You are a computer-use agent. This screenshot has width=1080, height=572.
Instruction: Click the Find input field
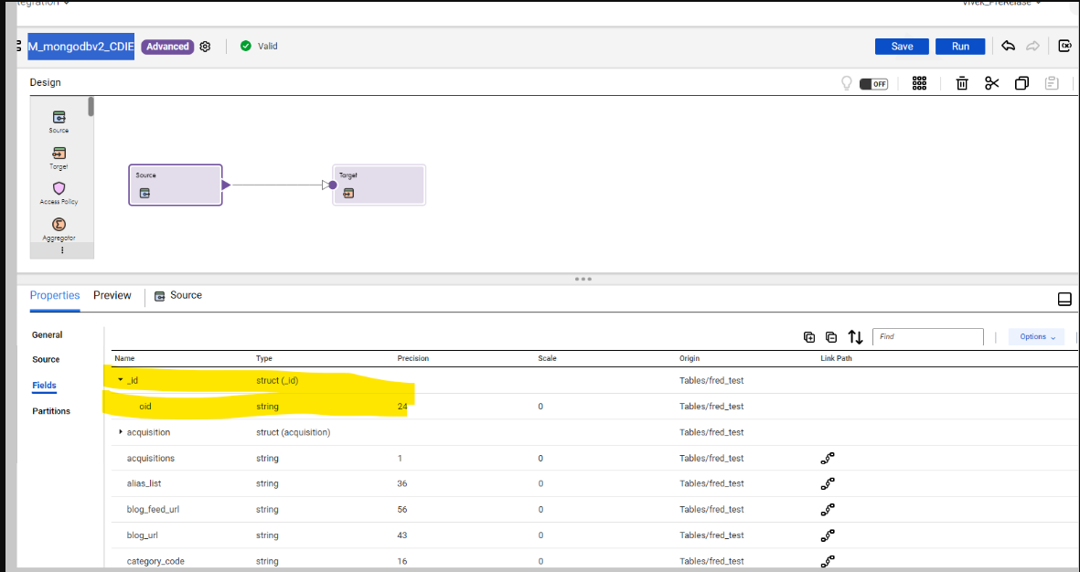point(928,336)
